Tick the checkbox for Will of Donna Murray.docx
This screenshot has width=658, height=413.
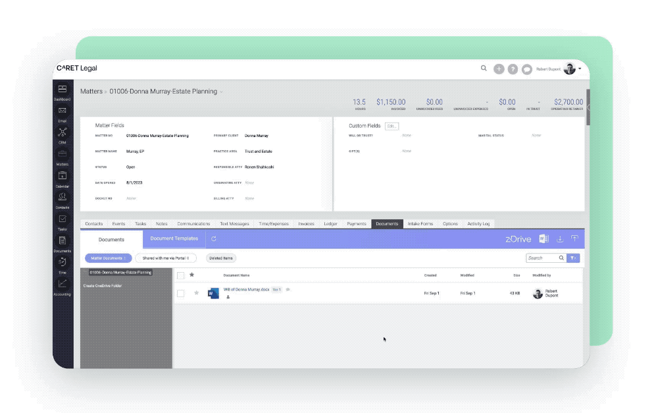(x=181, y=293)
